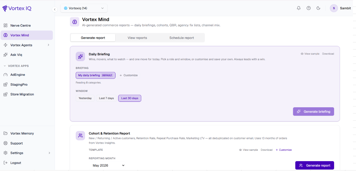
Task: Open the notifications bell icon
Action: coord(299,8)
